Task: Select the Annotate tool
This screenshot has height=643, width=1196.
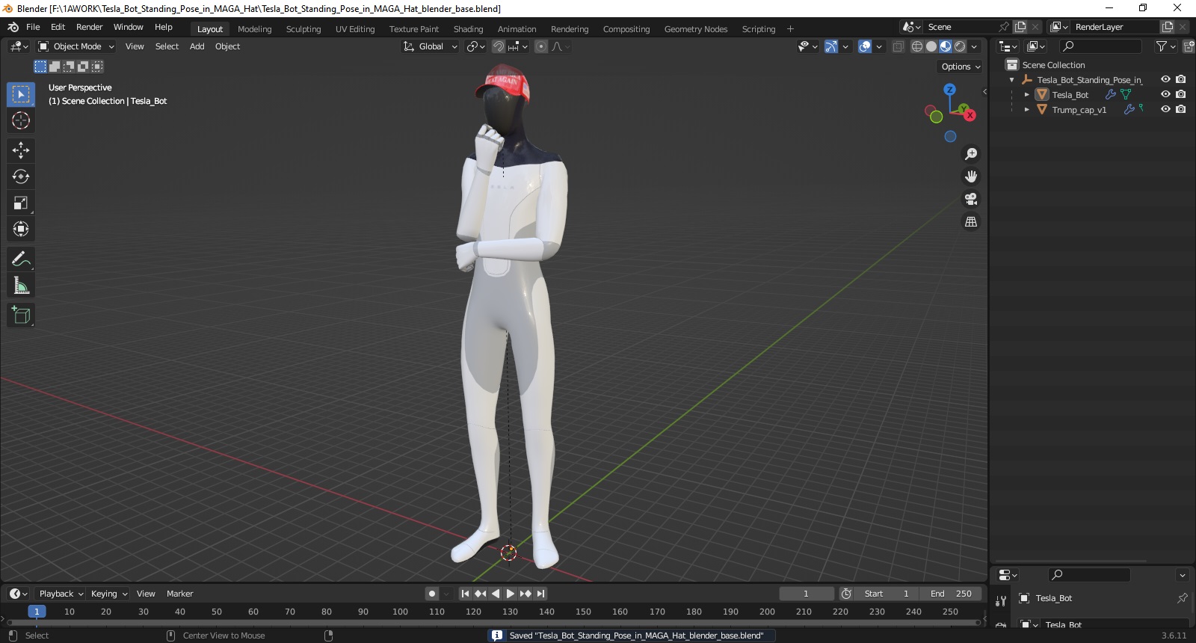Action: click(x=21, y=259)
